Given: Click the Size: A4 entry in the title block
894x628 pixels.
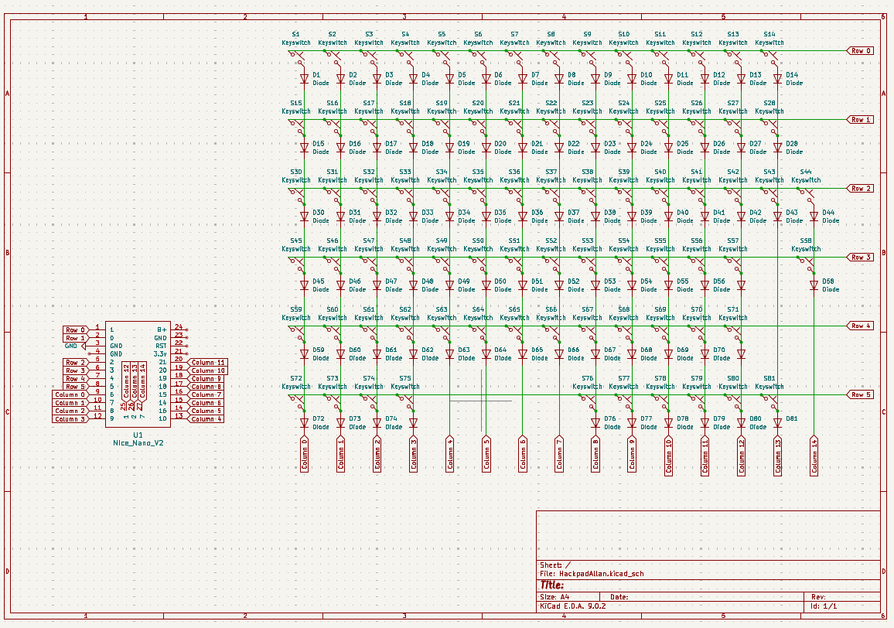Looking at the screenshot, I should click(554, 597).
